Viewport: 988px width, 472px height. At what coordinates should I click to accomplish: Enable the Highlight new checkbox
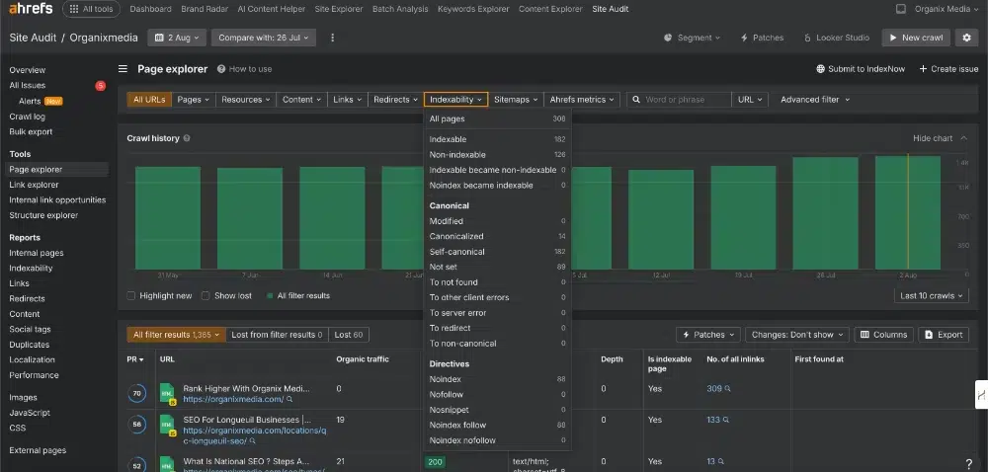click(131, 296)
